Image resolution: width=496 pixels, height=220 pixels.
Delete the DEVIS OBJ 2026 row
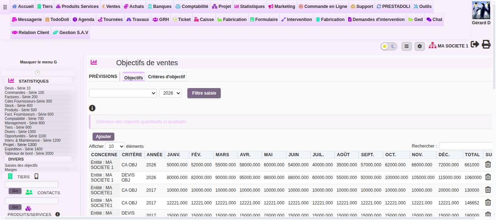coord(488,177)
